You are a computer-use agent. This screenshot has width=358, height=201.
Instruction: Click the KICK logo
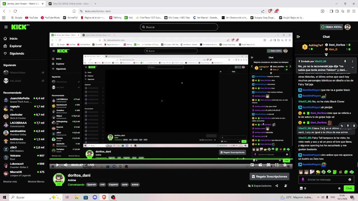point(20,27)
